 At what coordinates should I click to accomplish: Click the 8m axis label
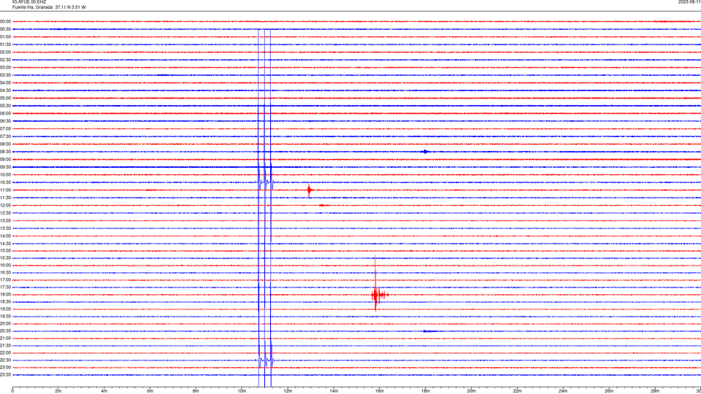click(x=196, y=391)
